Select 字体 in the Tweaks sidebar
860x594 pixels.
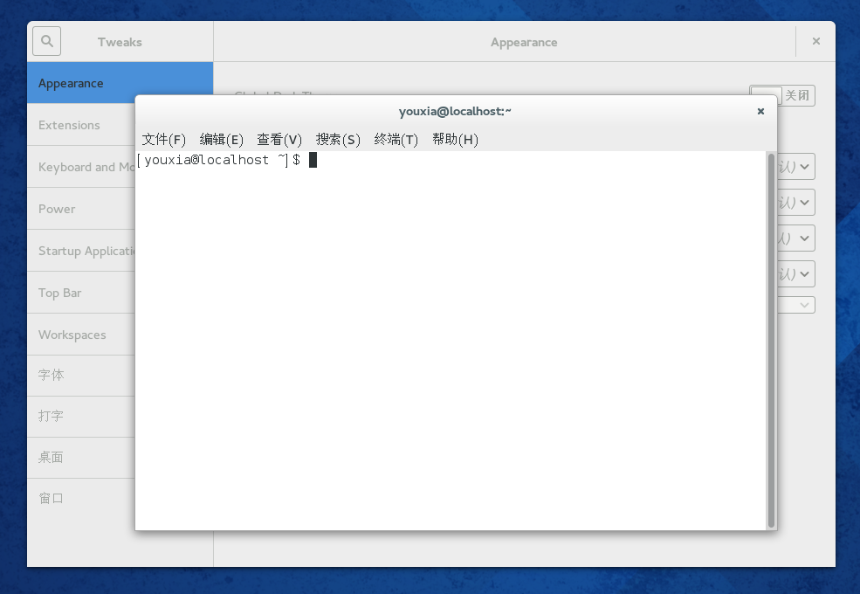click(x=81, y=376)
